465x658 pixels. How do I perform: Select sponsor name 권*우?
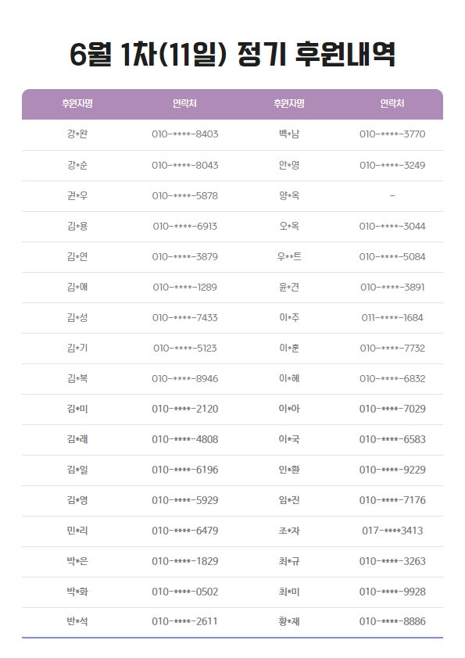77,195
